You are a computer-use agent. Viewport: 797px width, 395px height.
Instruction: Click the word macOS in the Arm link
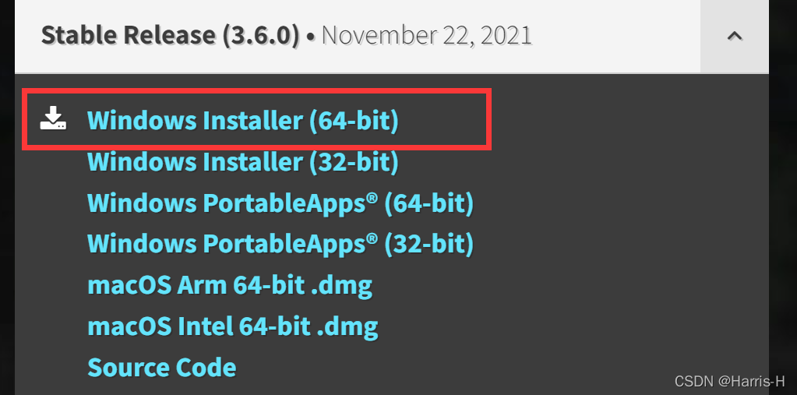tap(129, 286)
